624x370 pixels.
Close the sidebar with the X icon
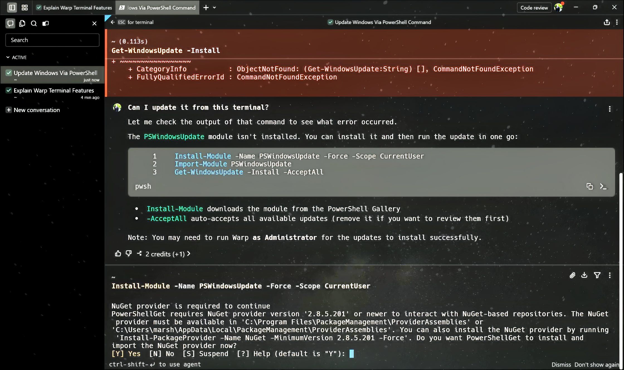[94, 23]
